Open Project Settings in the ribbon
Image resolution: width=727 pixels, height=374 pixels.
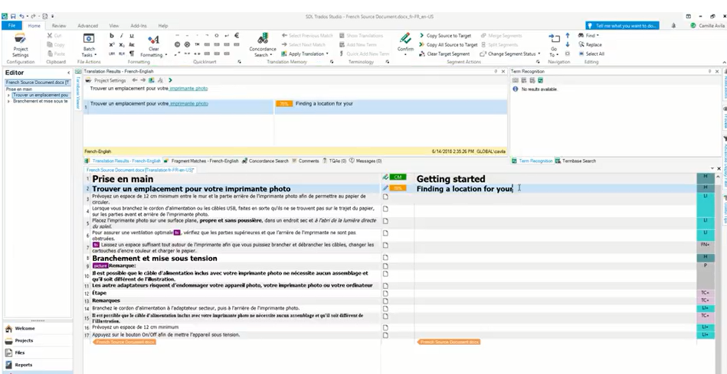pyautogui.click(x=20, y=45)
